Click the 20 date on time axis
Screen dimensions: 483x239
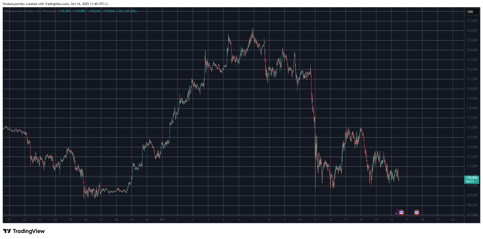pos(453,220)
